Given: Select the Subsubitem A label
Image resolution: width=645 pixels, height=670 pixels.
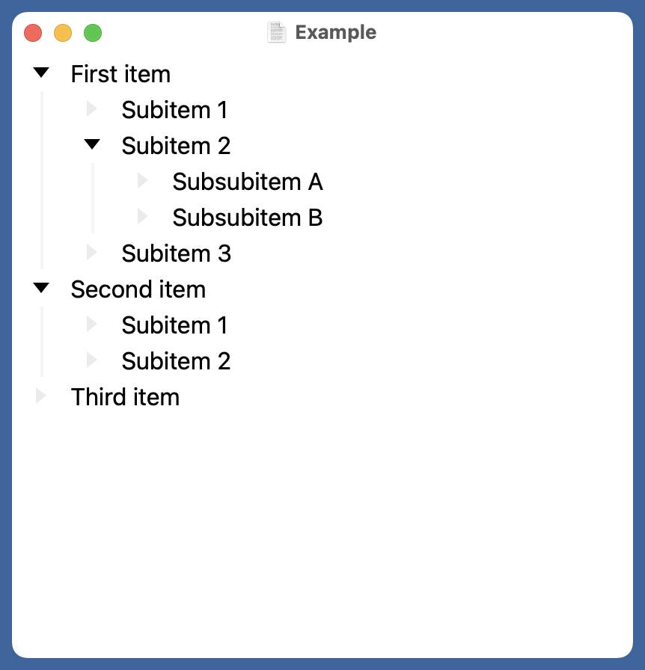Looking at the screenshot, I should (247, 182).
